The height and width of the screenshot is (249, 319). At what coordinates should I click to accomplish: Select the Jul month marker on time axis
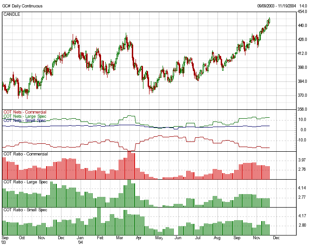point(197,237)
